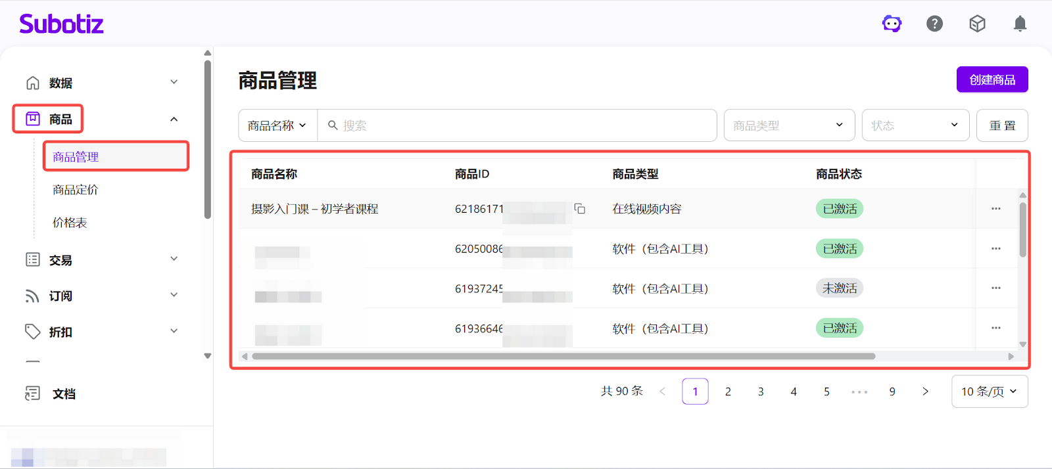Click the help question mark icon

pos(934,24)
